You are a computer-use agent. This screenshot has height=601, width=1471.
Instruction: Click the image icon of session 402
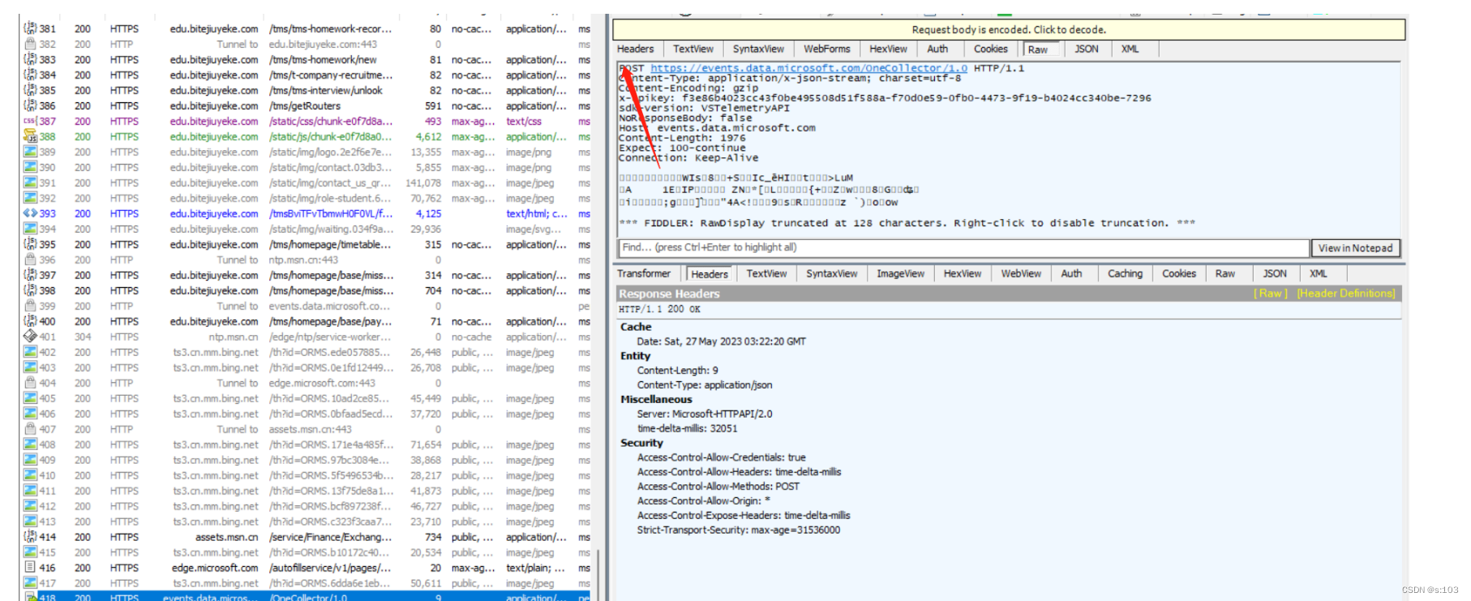[30, 352]
